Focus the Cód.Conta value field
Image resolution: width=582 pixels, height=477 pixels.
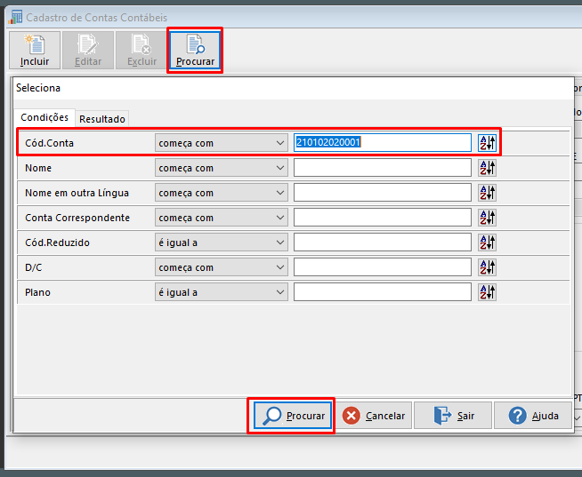coord(383,143)
